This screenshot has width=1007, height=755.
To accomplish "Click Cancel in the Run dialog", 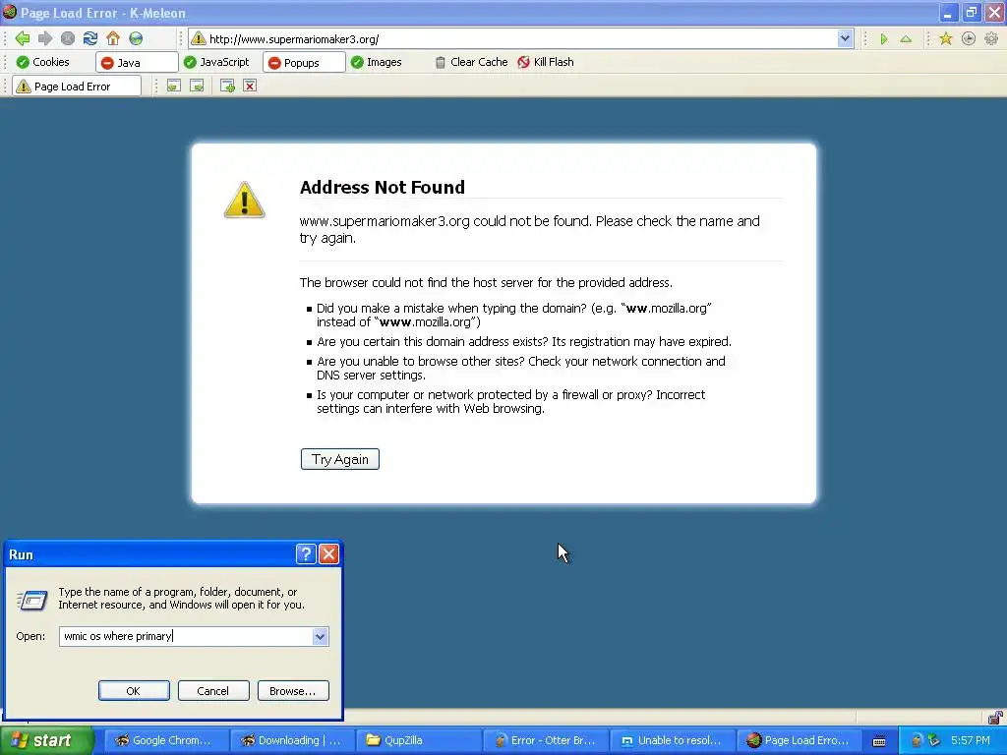I will (213, 691).
